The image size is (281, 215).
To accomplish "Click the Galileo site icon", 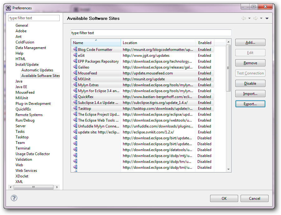I will (x=75, y=67).
